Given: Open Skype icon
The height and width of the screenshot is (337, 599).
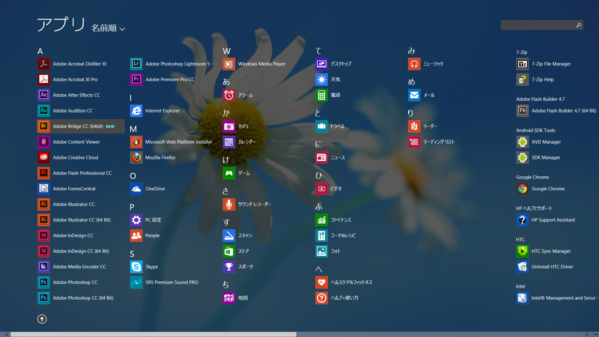Looking at the screenshot, I should [136, 267].
